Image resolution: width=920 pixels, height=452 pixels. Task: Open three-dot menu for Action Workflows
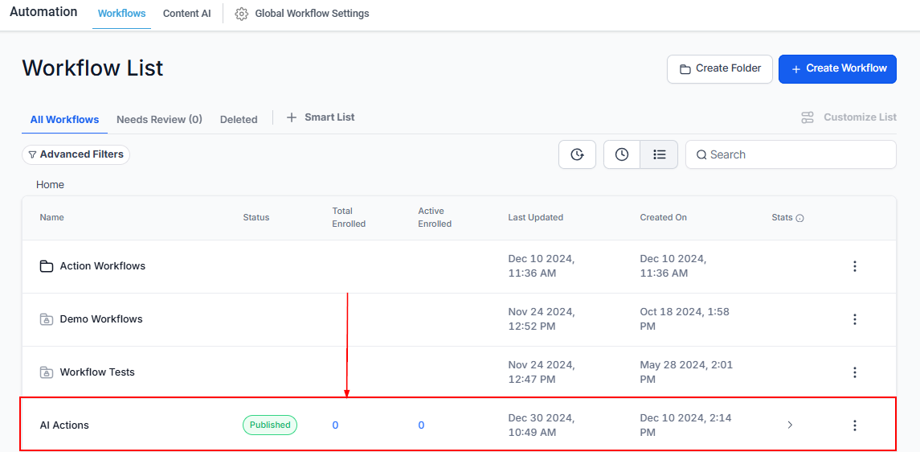(854, 266)
